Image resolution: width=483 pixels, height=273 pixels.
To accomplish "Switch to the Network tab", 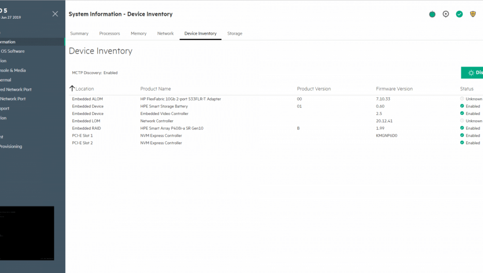I will click(x=166, y=33).
